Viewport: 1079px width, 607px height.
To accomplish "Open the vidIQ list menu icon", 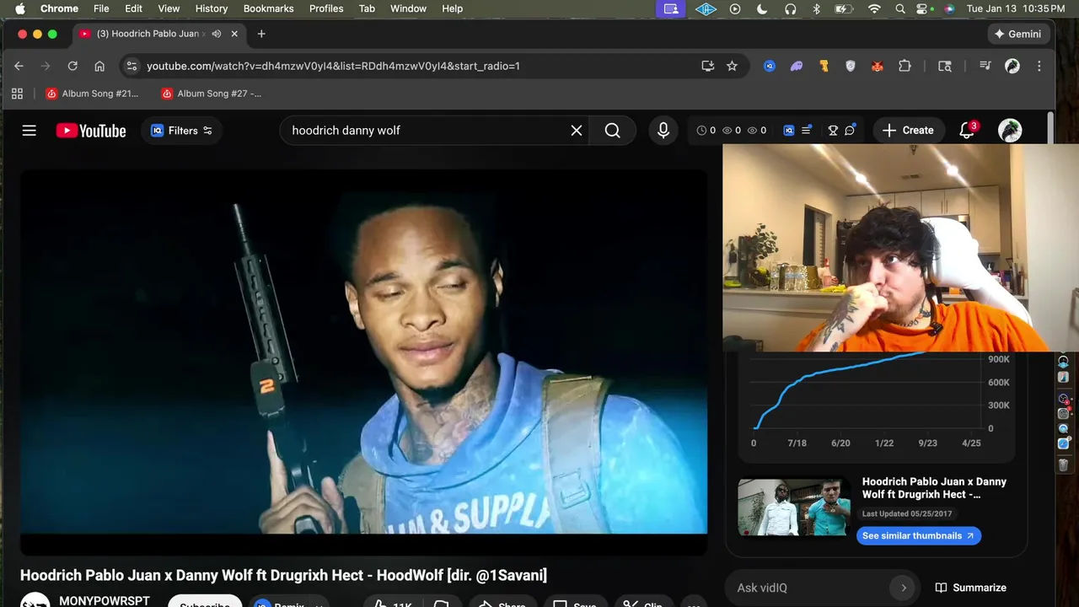I will [x=807, y=130].
